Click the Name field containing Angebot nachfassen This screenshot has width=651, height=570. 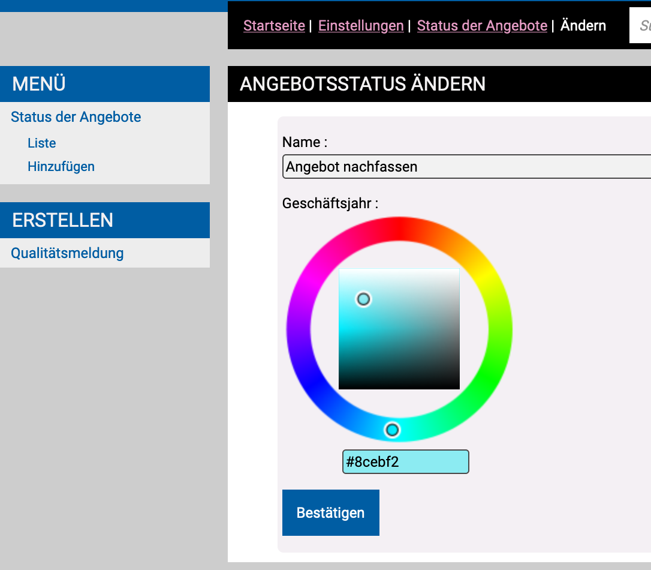pyautogui.click(x=466, y=167)
